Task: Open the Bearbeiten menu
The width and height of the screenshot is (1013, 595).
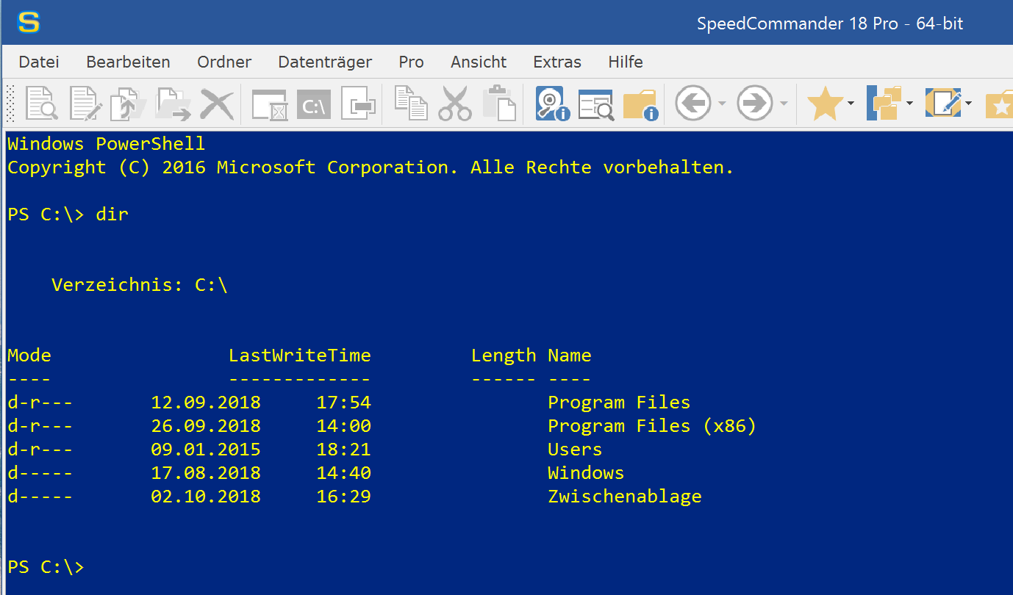Action: pos(128,62)
